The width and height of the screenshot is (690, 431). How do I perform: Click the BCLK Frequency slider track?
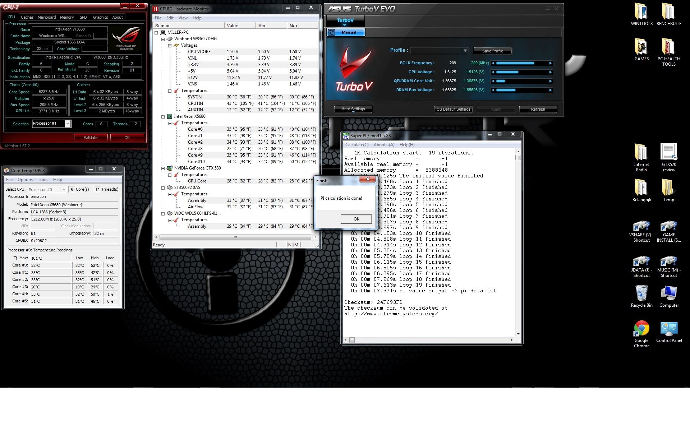coord(521,63)
